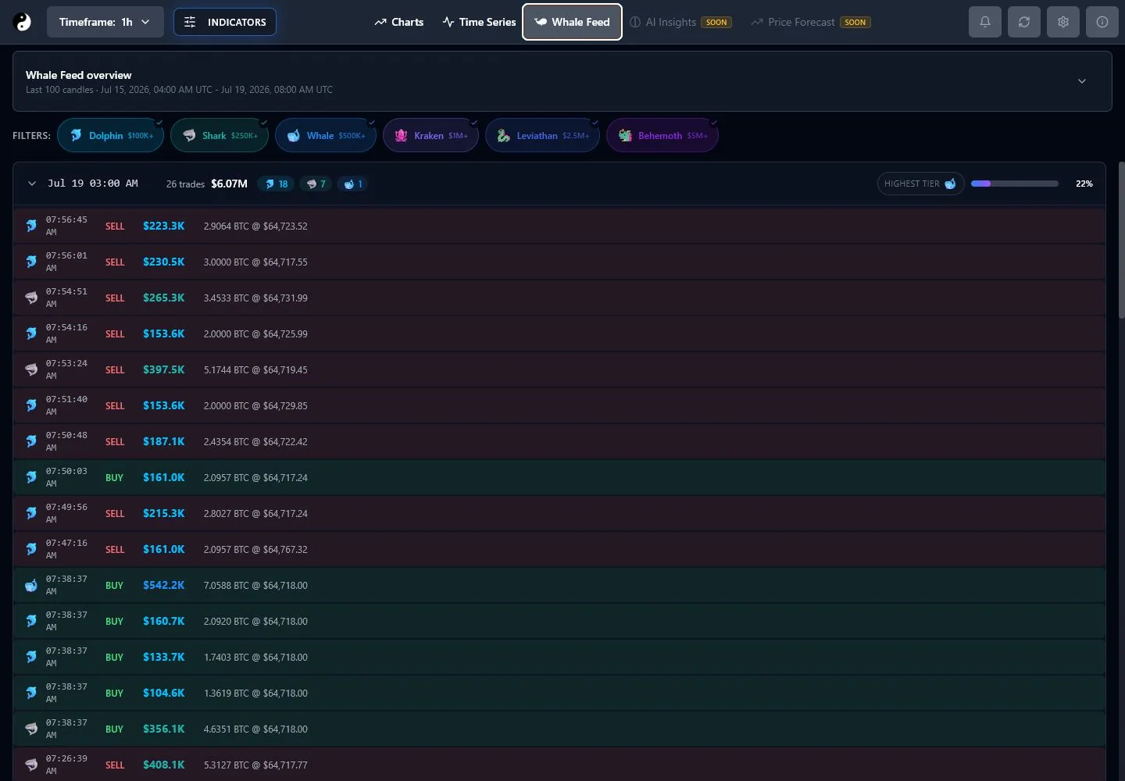Switch to the Charts tab
This screenshot has width=1125, height=781.
(398, 22)
